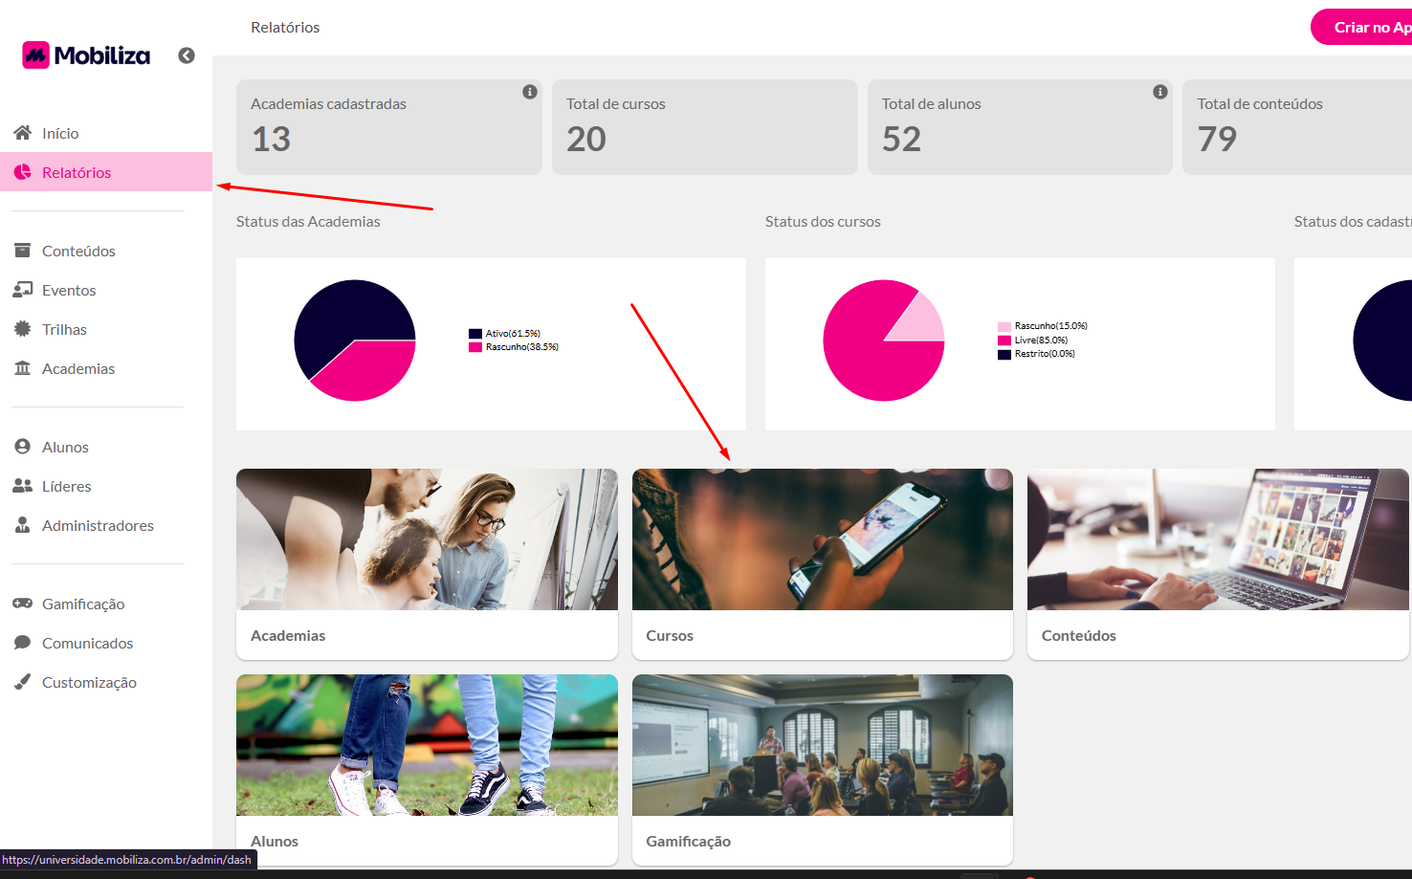Screen dimensions: 1412x879
Task: Open the Cursos report card
Action: point(822,562)
